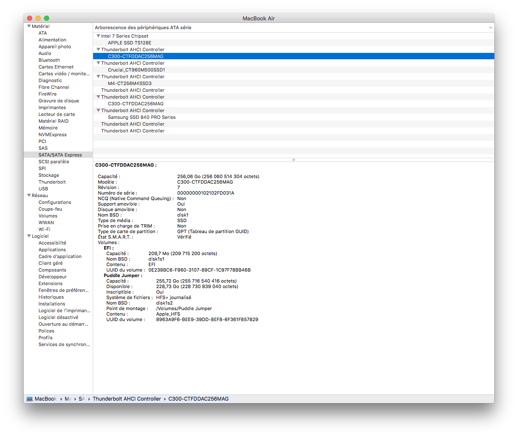Open Bluetooth information

(49, 60)
